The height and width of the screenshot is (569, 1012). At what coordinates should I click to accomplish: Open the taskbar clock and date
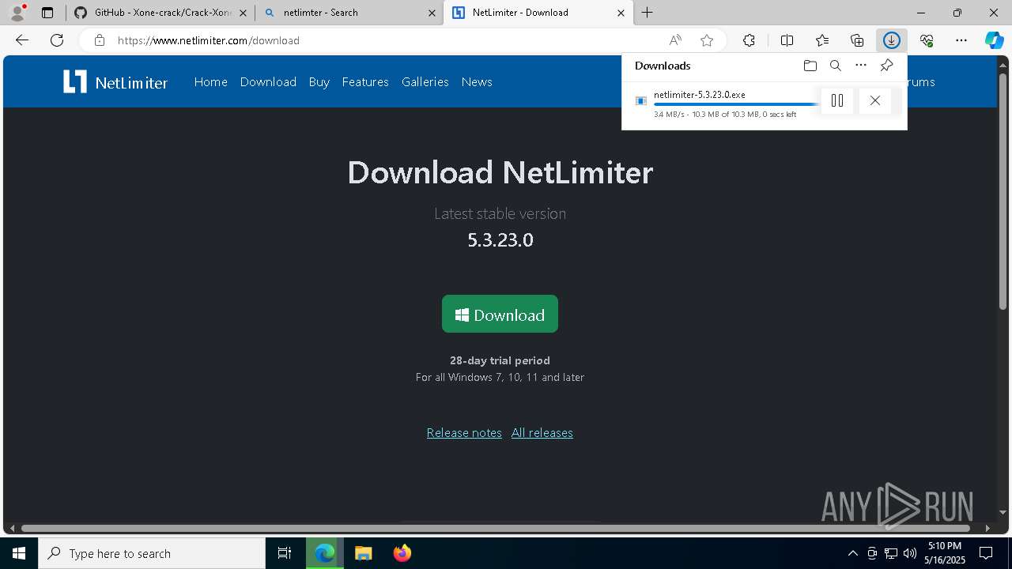[945, 553]
